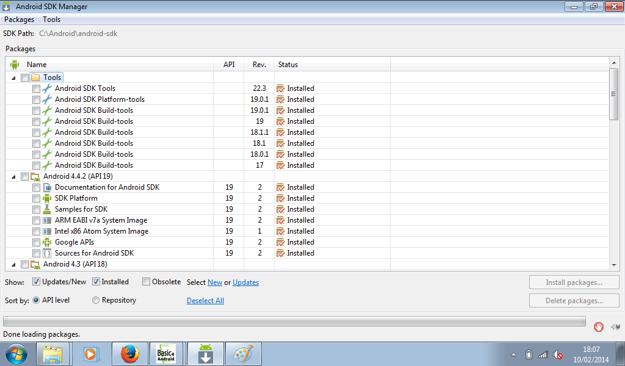The height and width of the screenshot is (366, 625).
Task: Check the Android SDK Platform-tools checkbox
Action: 36,99
